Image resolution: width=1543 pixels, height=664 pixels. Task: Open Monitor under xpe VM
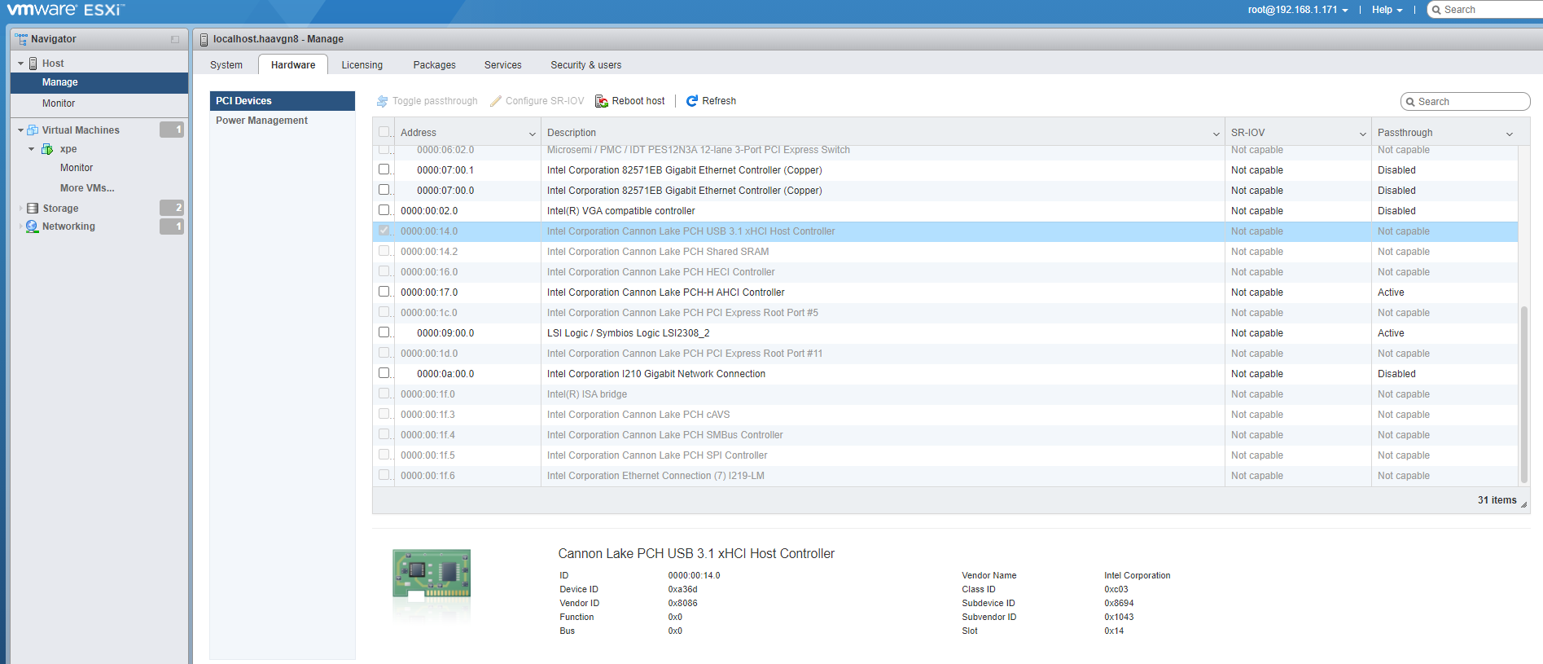(77, 168)
